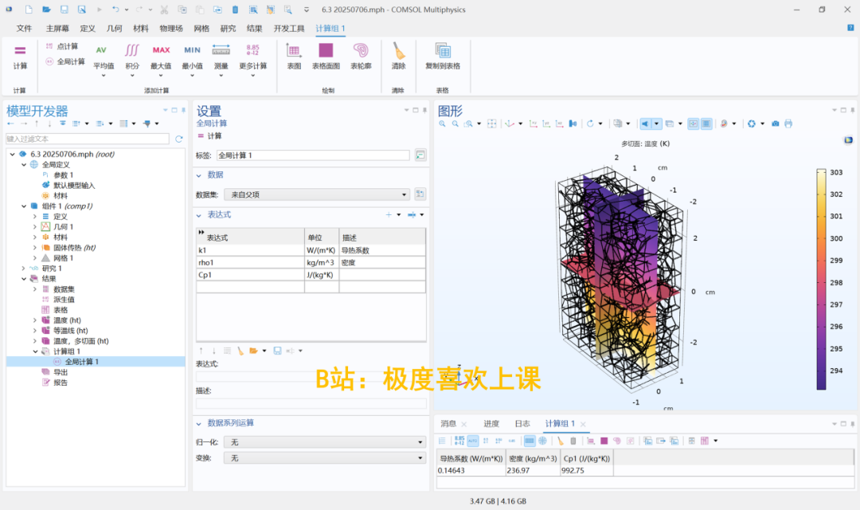Expand the 研究 1 tree node
Screen dimensions: 860x510
click(x=24, y=269)
